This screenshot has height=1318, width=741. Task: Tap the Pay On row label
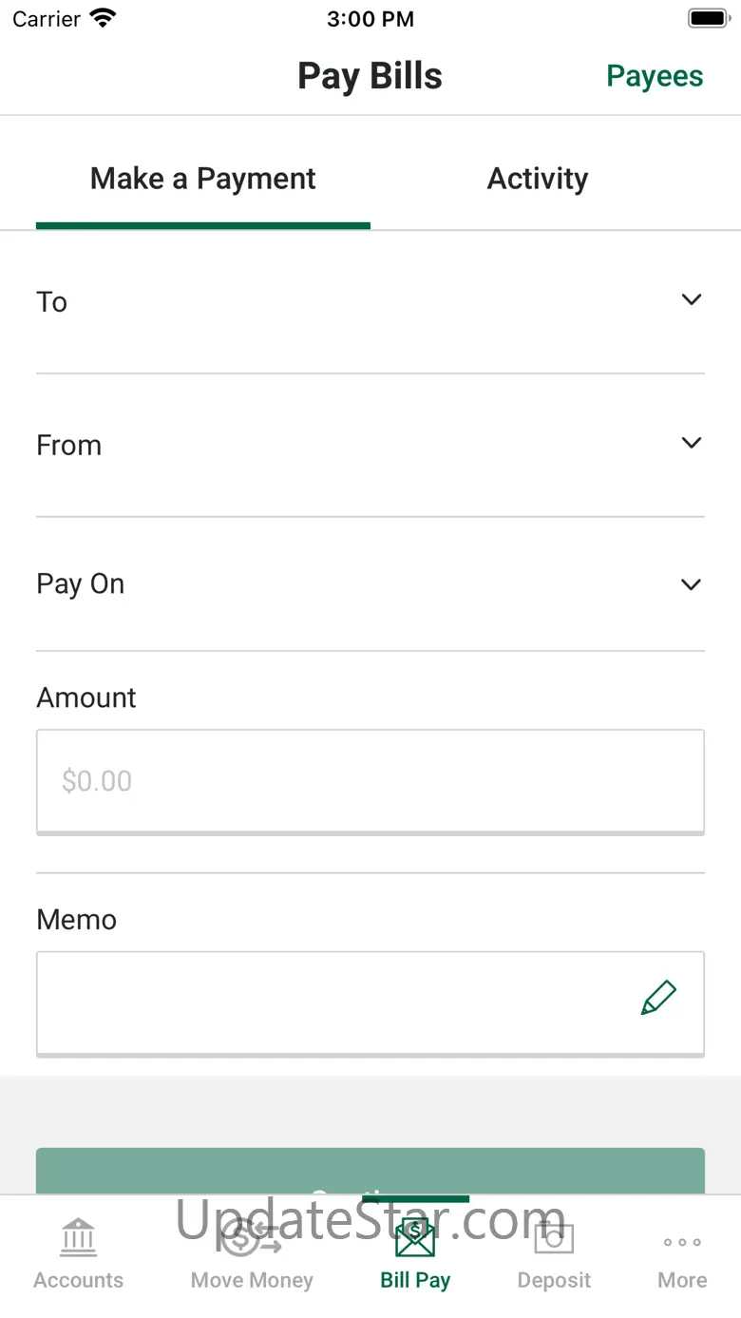point(81,584)
